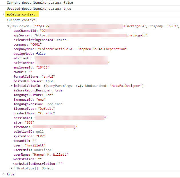Image resolution: width=180 pixels, height=178 pixels.
Task: Click the userEmail undefined value
Action: tap(43, 150)
